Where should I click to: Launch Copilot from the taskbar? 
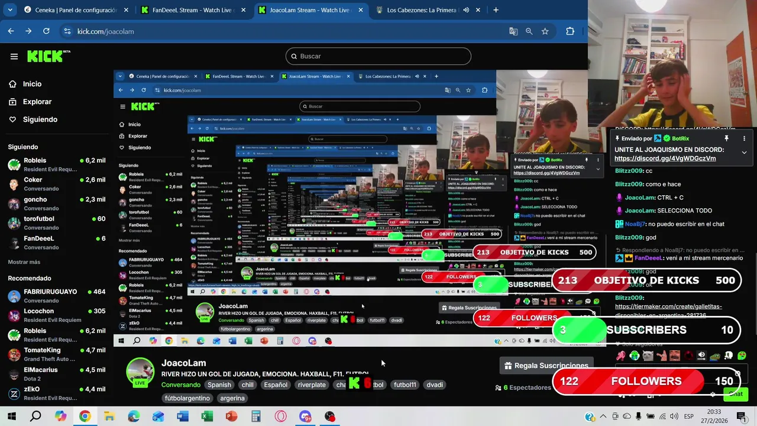pyautogui.click(x=60, y=417)
